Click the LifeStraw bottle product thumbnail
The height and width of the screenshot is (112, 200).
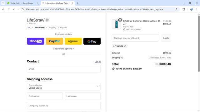(x=117, y=24)
